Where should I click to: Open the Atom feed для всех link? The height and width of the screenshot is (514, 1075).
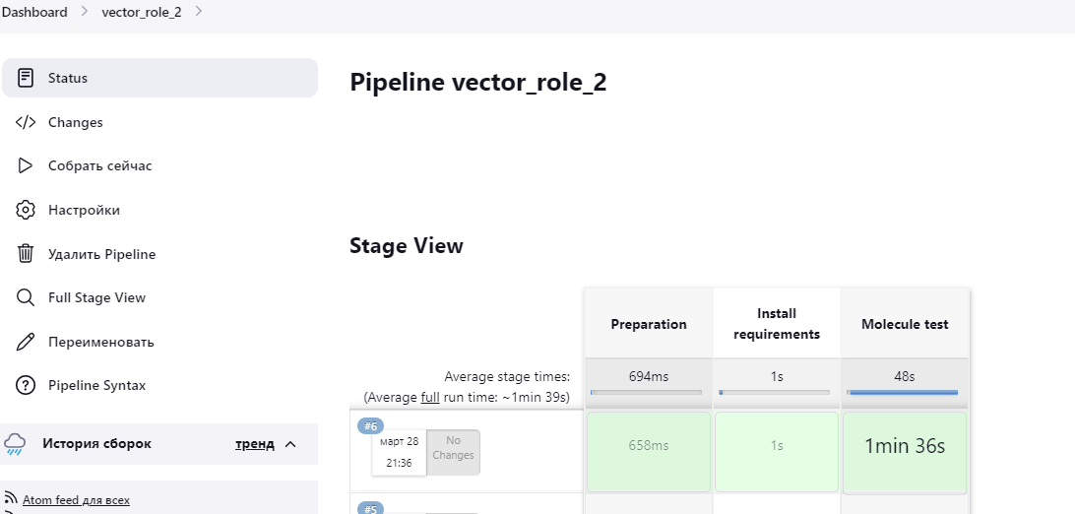pos(76,500)
